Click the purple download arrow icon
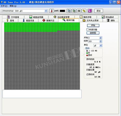 click(x=90, y=11)
